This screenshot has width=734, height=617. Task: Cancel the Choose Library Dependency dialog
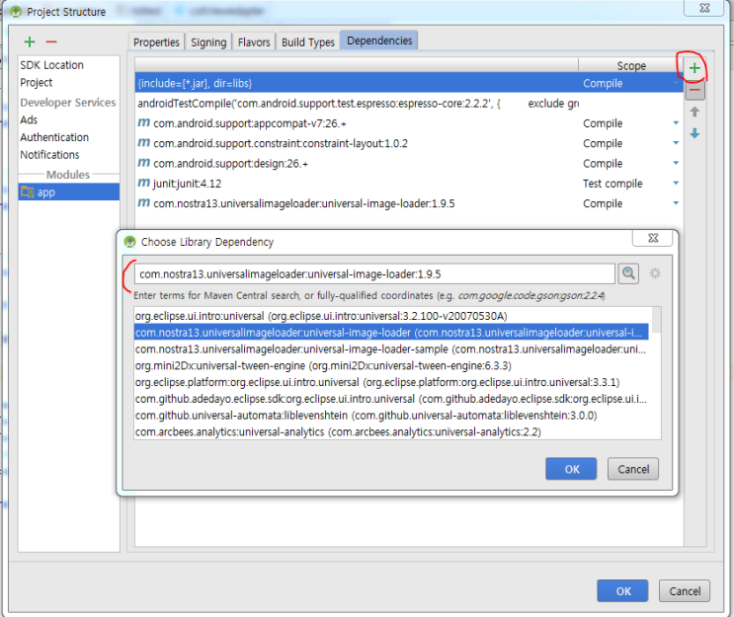click(x=633, y=469)
